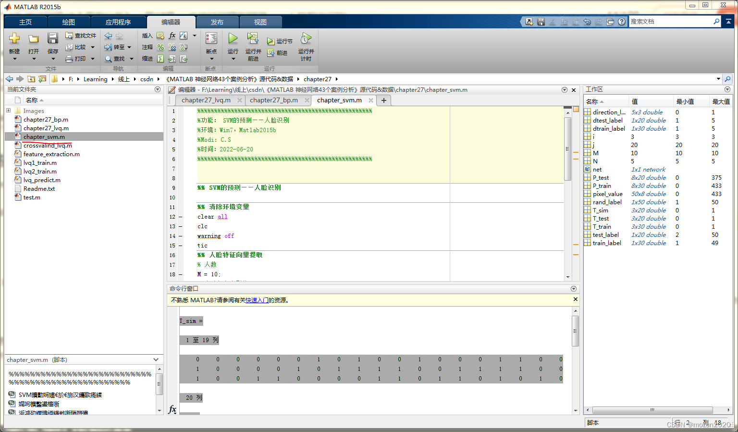Image resolution: width=738 pixels, height=432 pixels.
Task: Click the up-one-folder icon in address bar
Action: tap(31, 79)
